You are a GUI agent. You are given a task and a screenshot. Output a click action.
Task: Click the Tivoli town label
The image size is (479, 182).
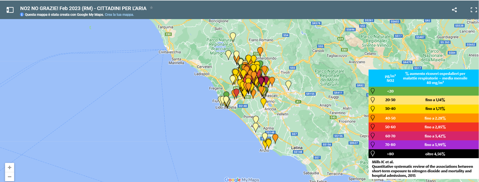pos(285,72)
